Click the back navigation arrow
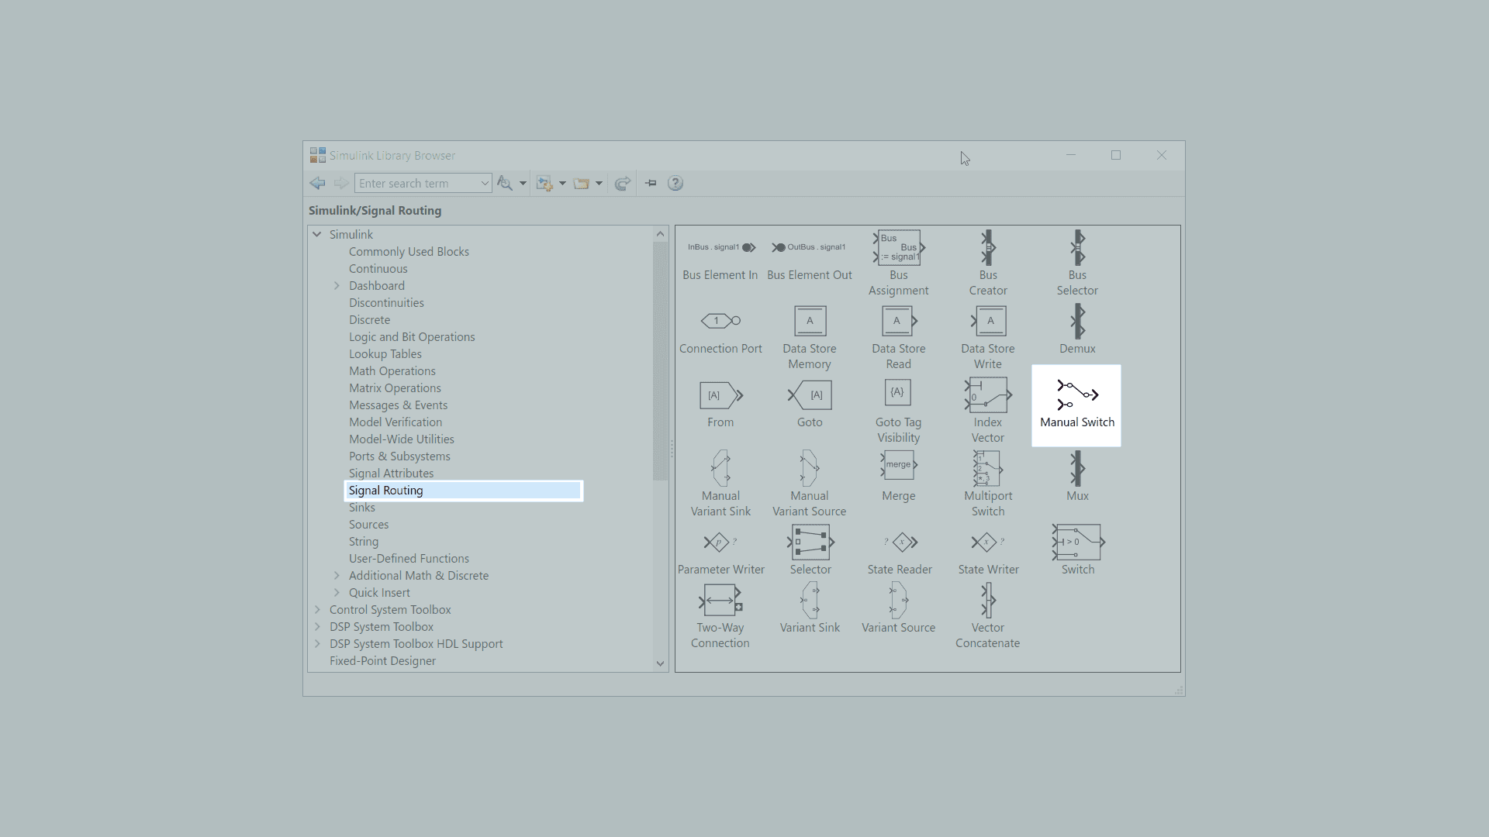 tap(317, 184)
